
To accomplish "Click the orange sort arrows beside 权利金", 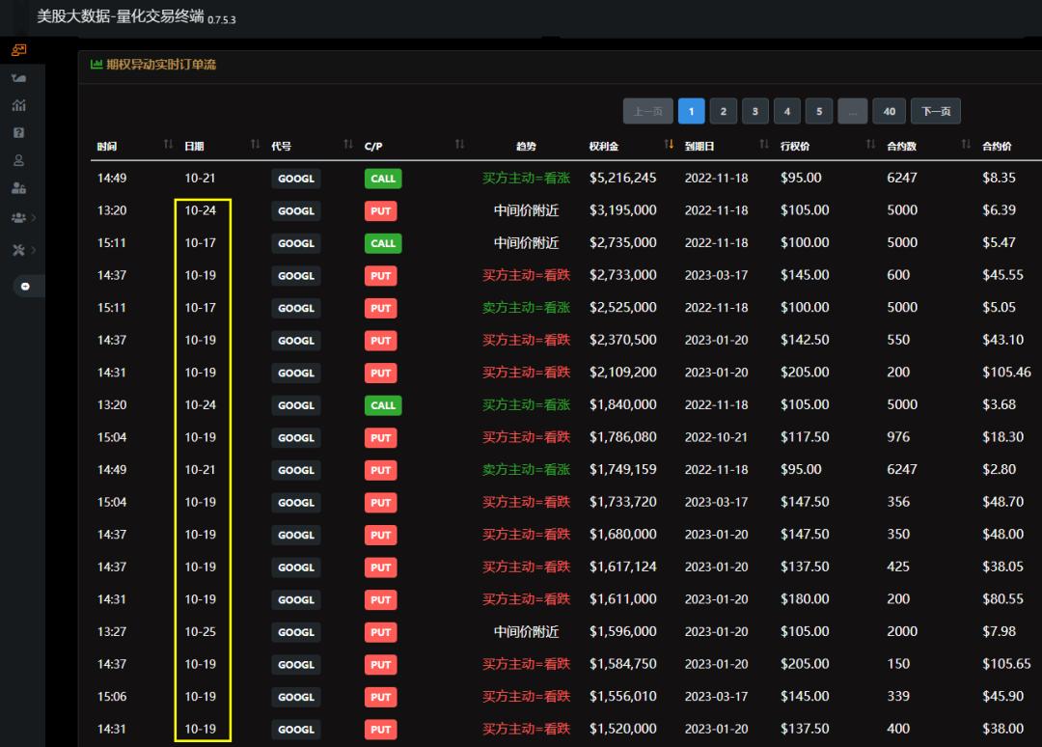I will (x=670, y=144).
